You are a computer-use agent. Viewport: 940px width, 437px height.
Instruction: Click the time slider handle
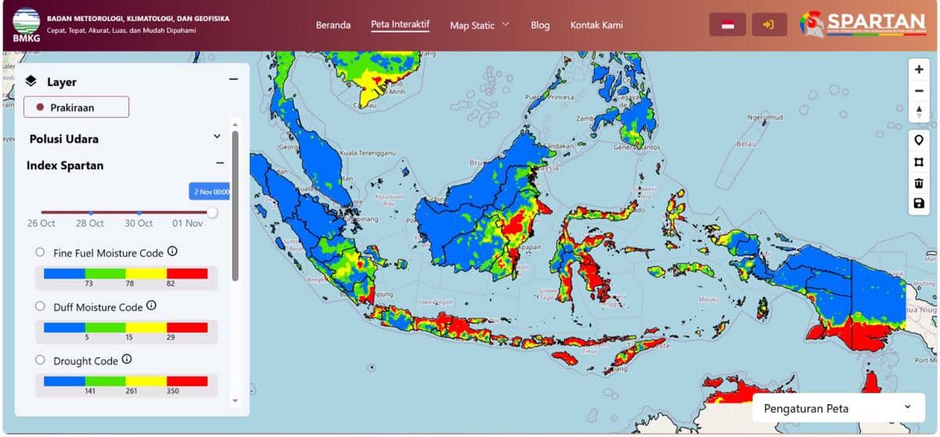coord(212,212)
